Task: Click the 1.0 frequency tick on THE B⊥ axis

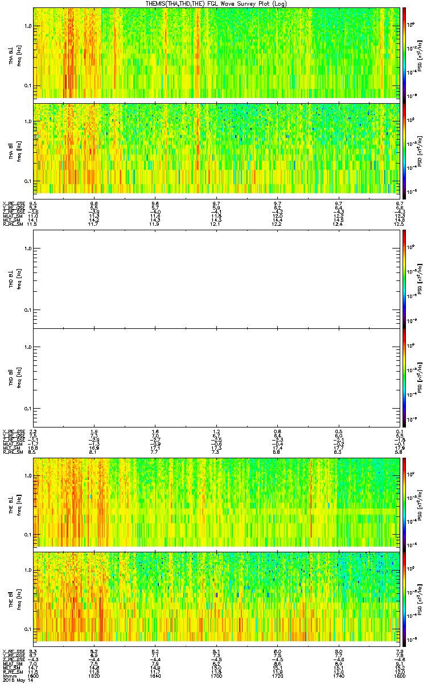Action: pos(28,476)
